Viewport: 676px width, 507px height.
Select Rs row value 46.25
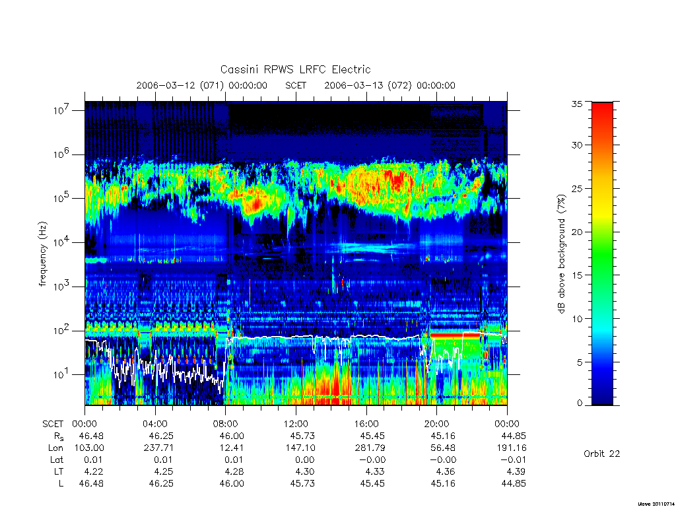pyautogui.click(x=161, y=436)
